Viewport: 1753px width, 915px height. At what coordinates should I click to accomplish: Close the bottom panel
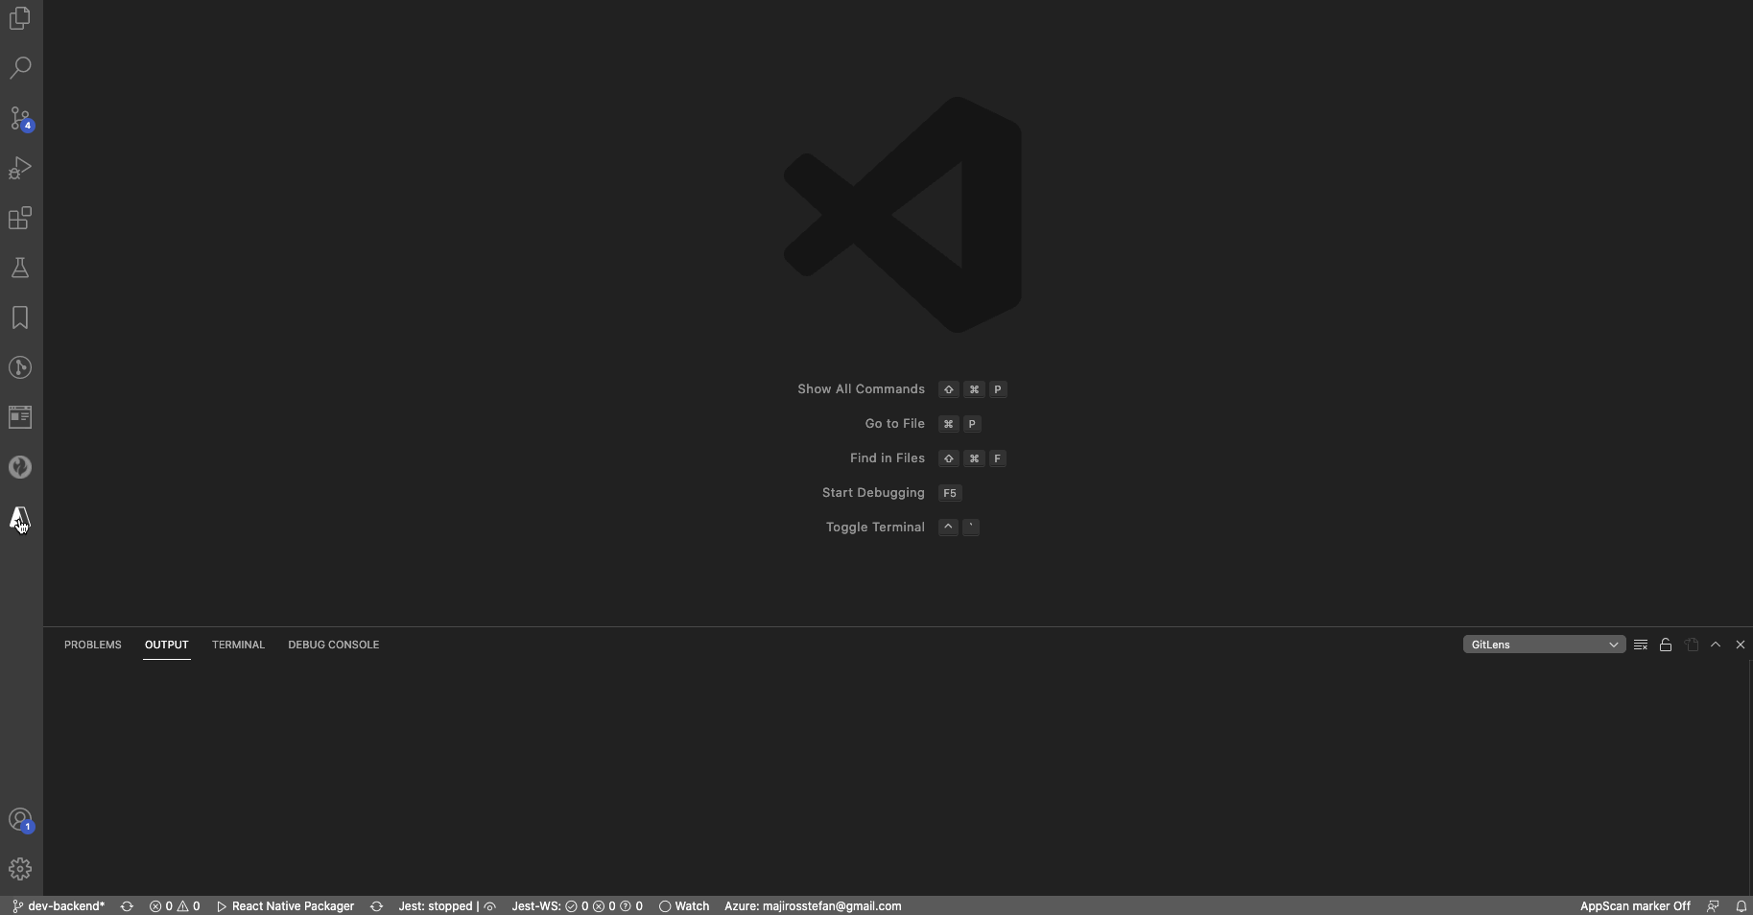click(1741, 645)
